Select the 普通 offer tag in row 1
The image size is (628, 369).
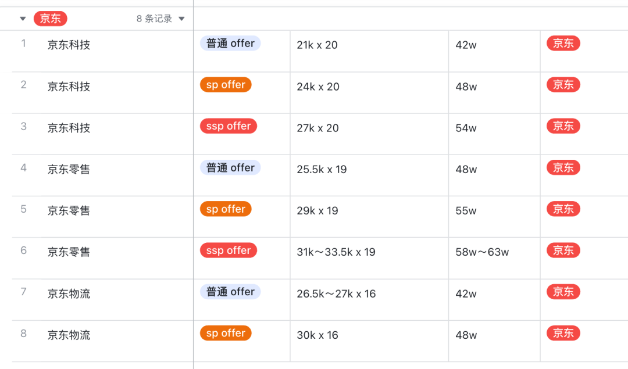[x=230, y=43]
